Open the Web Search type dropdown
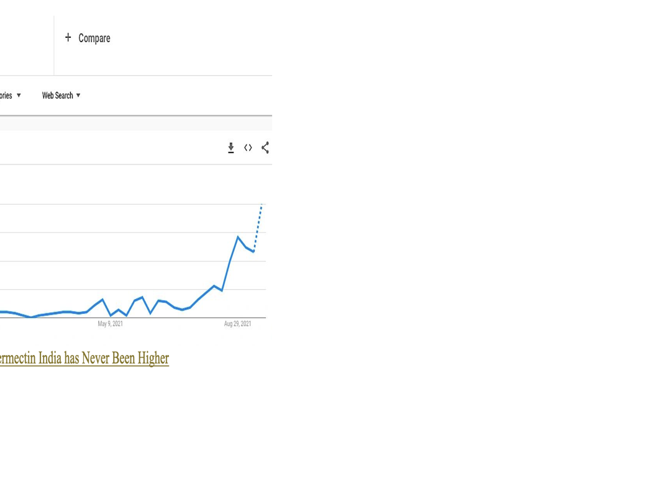 tap(57, 96)
